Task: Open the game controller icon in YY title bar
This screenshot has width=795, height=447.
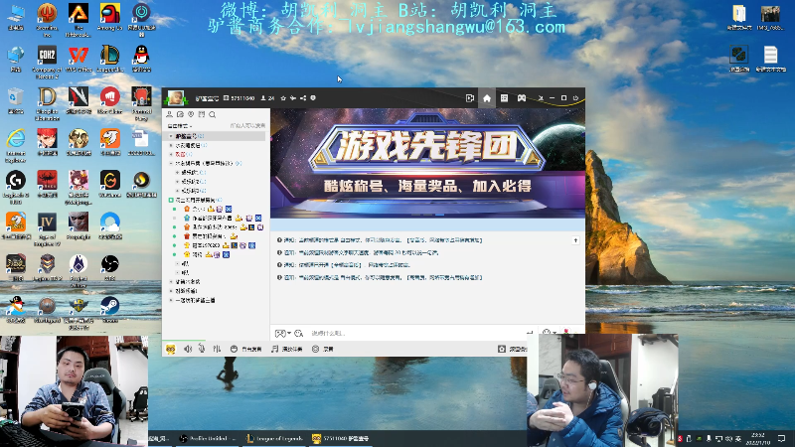Action: click(x=521, y=98)
